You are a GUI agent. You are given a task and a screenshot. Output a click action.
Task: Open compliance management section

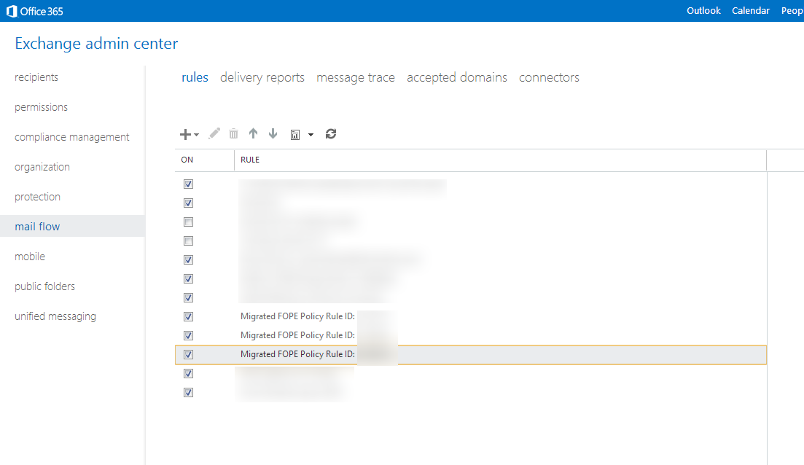click(71, 137)
